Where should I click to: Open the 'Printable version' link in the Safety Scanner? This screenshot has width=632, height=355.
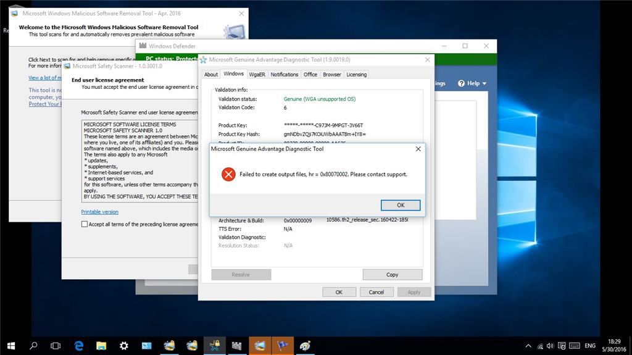point(99,212)
